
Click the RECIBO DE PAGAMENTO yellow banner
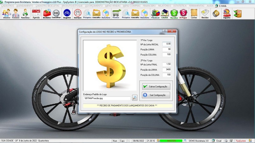tap(128, 106)
